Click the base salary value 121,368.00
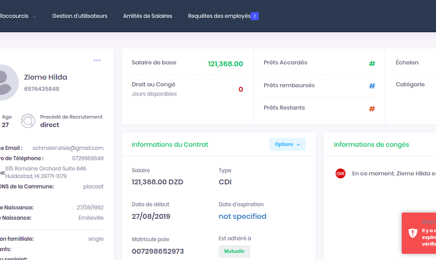436x260 pixels. click(x=225, y=64)
